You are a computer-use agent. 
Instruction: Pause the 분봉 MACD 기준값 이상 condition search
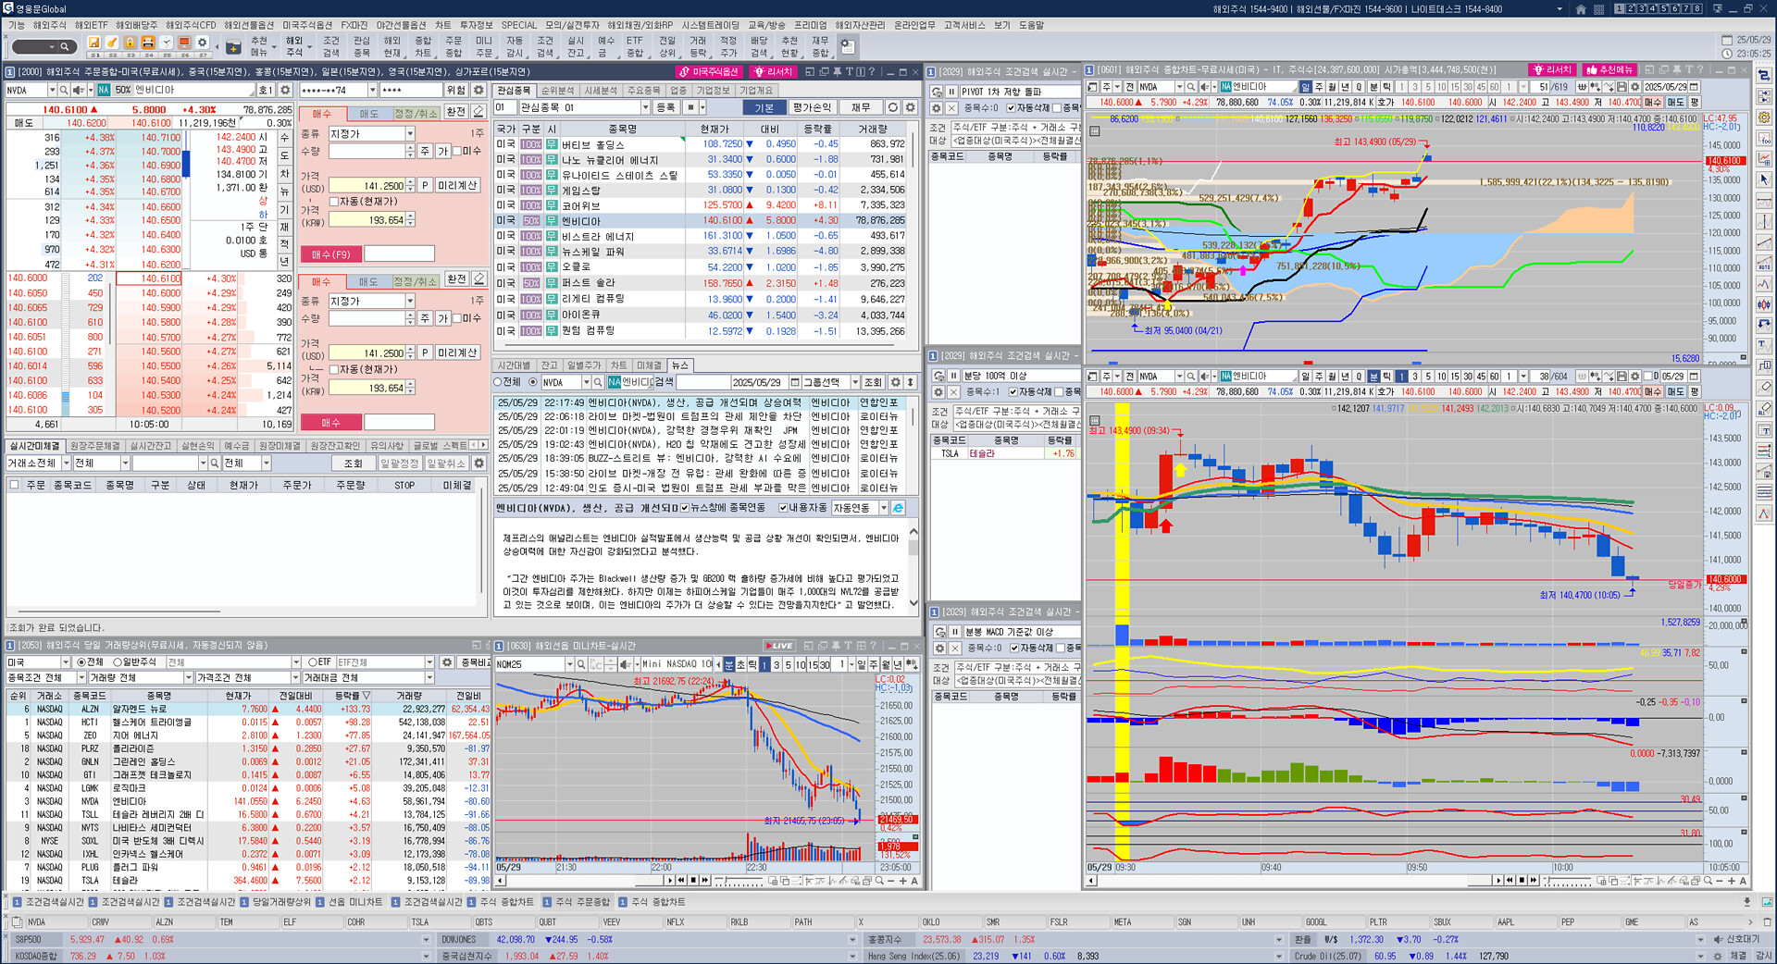pyautogui.click(x=953, y=632)
